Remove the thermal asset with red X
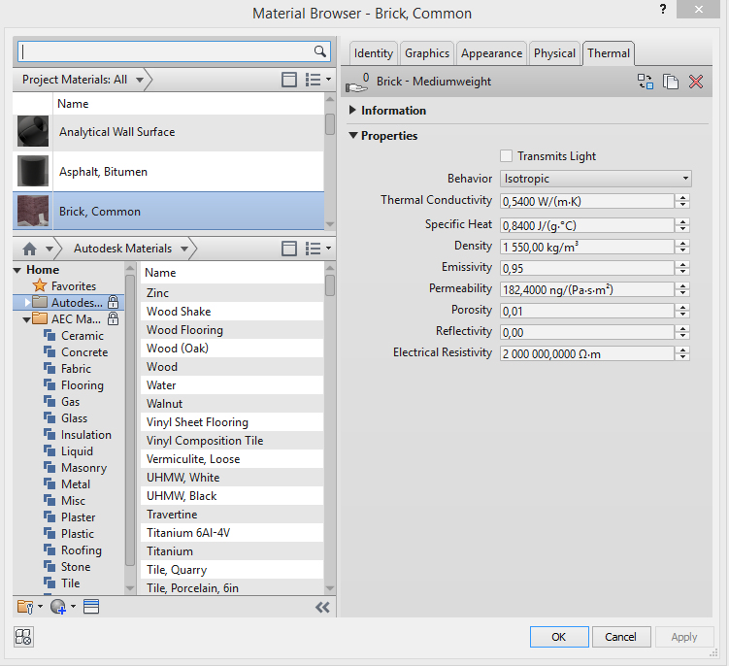 click(696, 82)
